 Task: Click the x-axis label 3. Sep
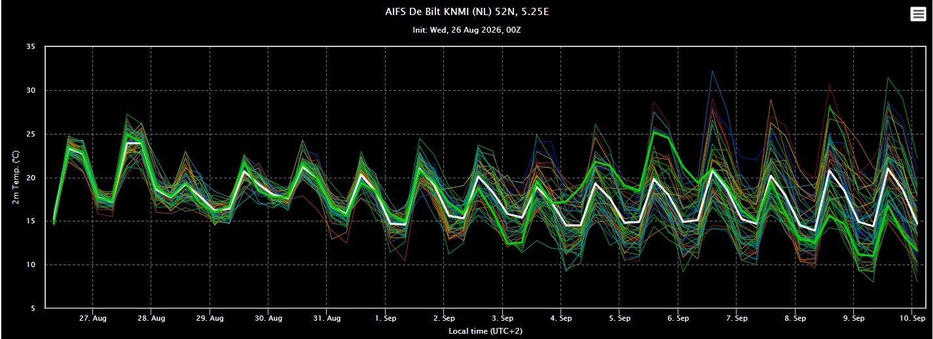tap(502, 319)
